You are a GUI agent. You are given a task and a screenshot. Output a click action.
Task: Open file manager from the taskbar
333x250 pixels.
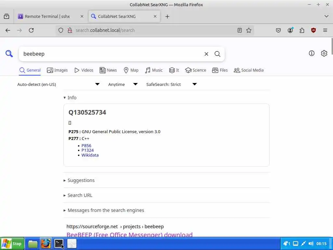coord(33,243)
